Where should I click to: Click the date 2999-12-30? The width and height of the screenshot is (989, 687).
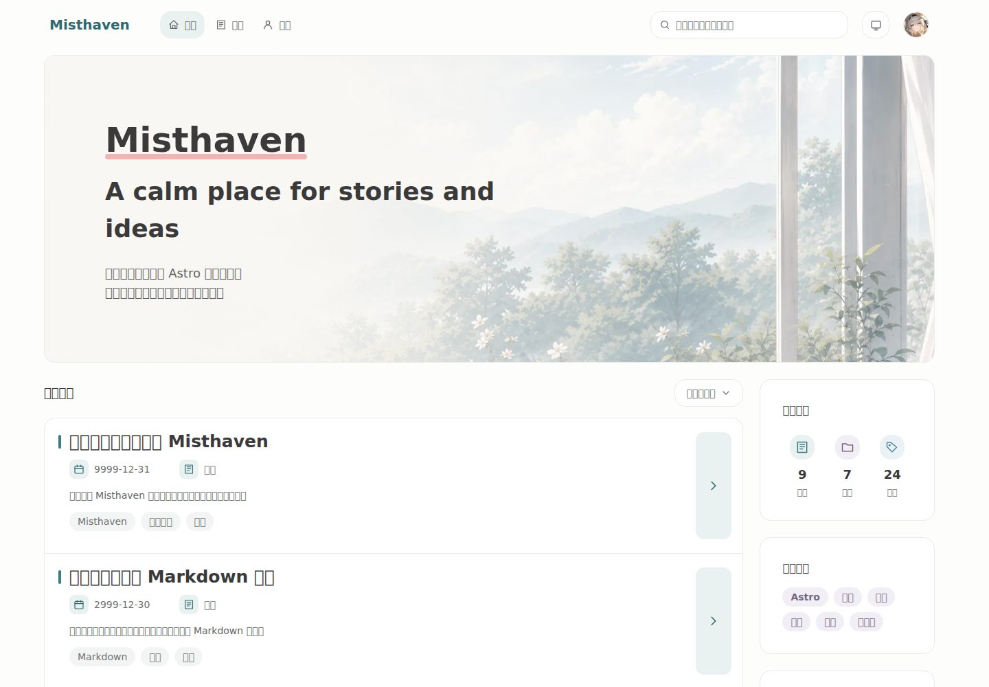click(x=122, y=605)
